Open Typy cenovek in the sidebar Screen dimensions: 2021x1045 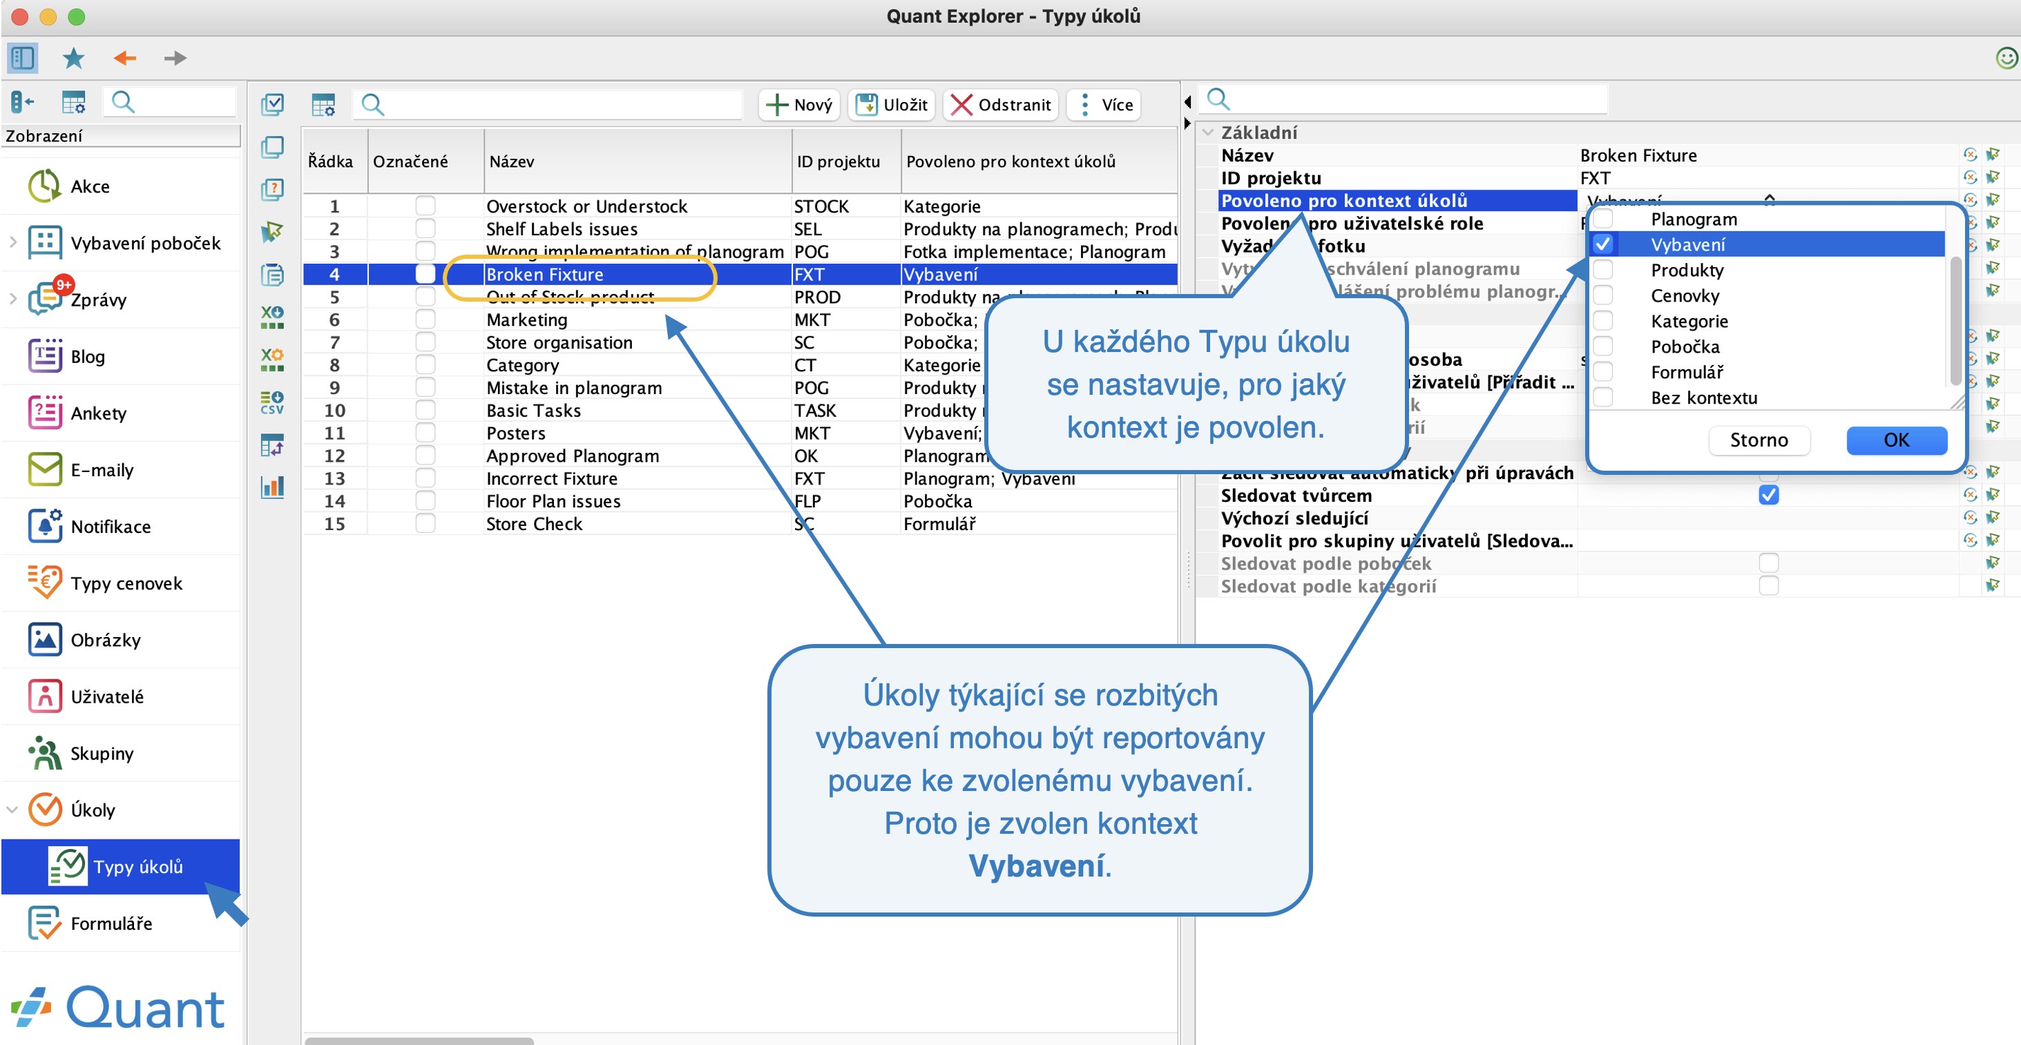122,583
